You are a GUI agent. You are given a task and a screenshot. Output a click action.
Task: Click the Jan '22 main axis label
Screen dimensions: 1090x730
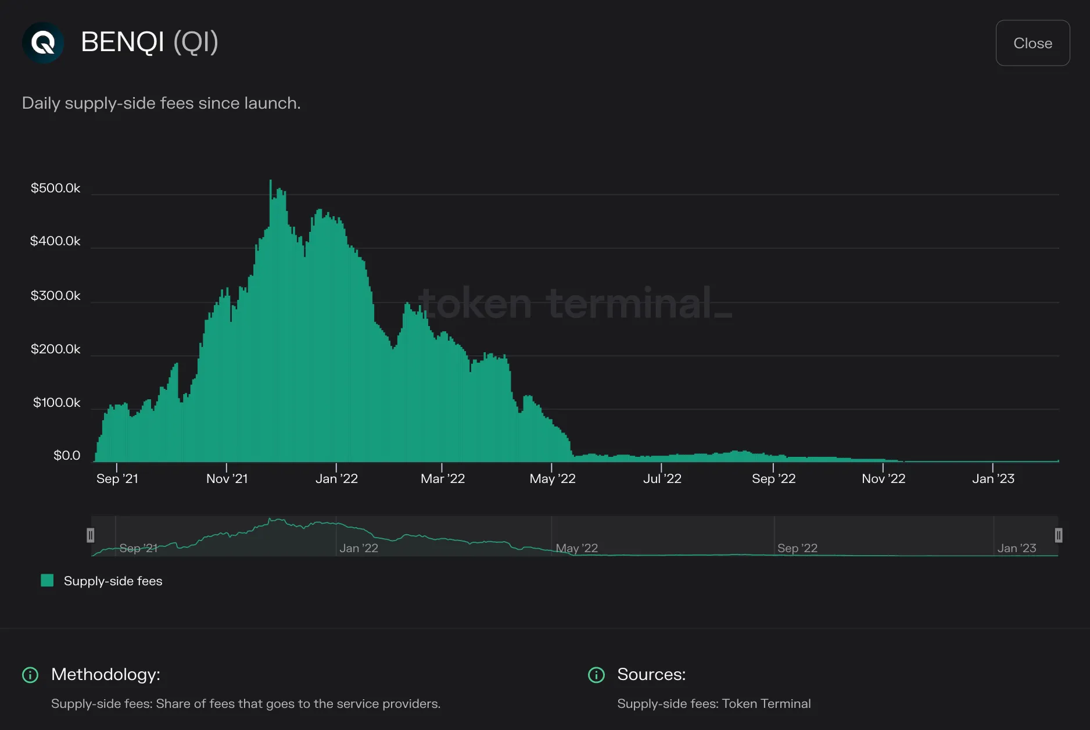pyautogui.click(x=336, y=478)
